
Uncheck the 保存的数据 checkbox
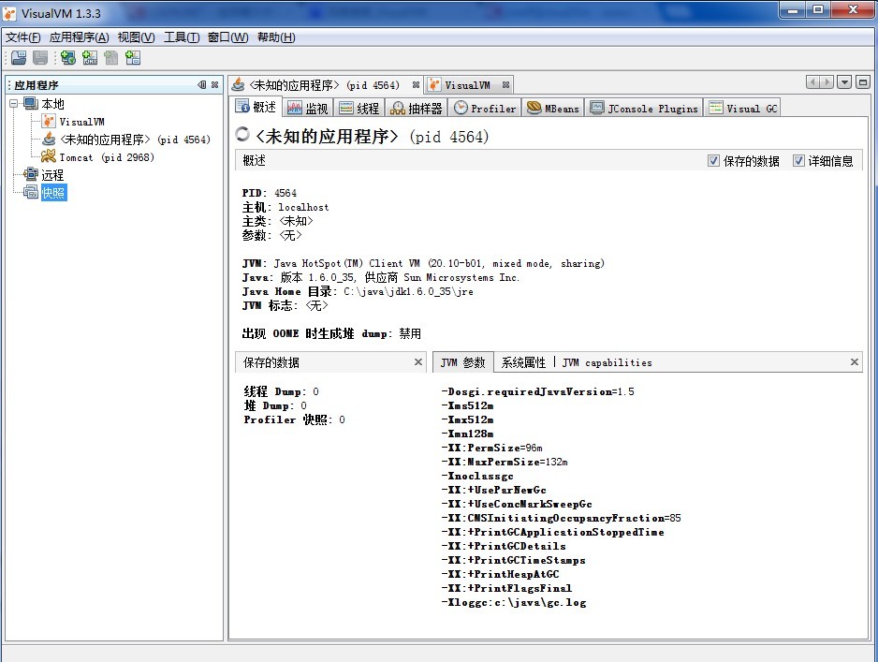coord(713,161)
